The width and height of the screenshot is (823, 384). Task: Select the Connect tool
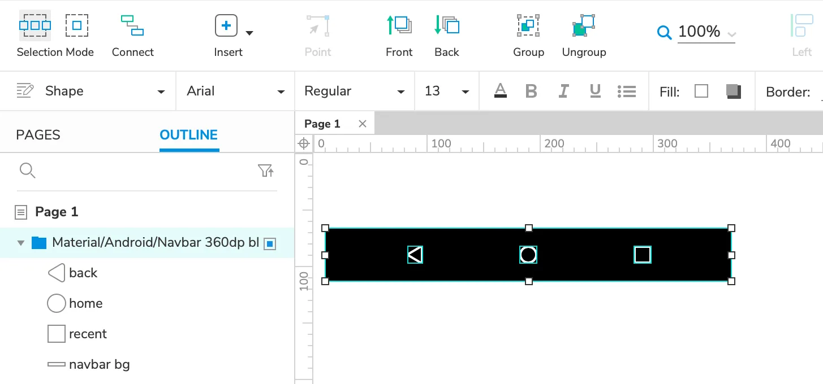[132, 34]
